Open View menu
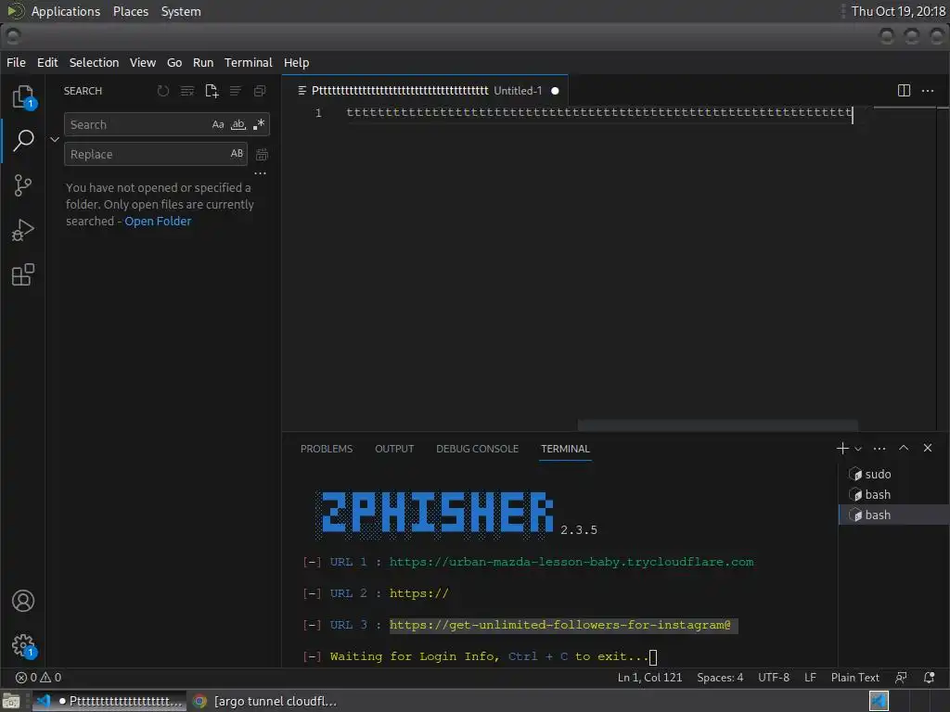The image size is (950, 712). click(x=142, y=62)
